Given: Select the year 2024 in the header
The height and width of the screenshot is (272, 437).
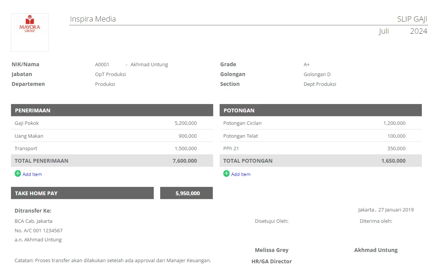Looking at the screenshot, I should (418, 31).
